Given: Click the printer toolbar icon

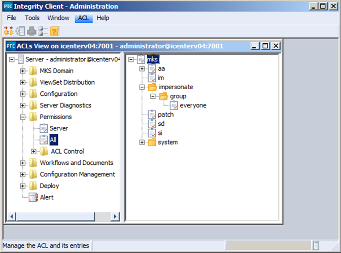Looking at the screenshot, I should pos(32,31).
